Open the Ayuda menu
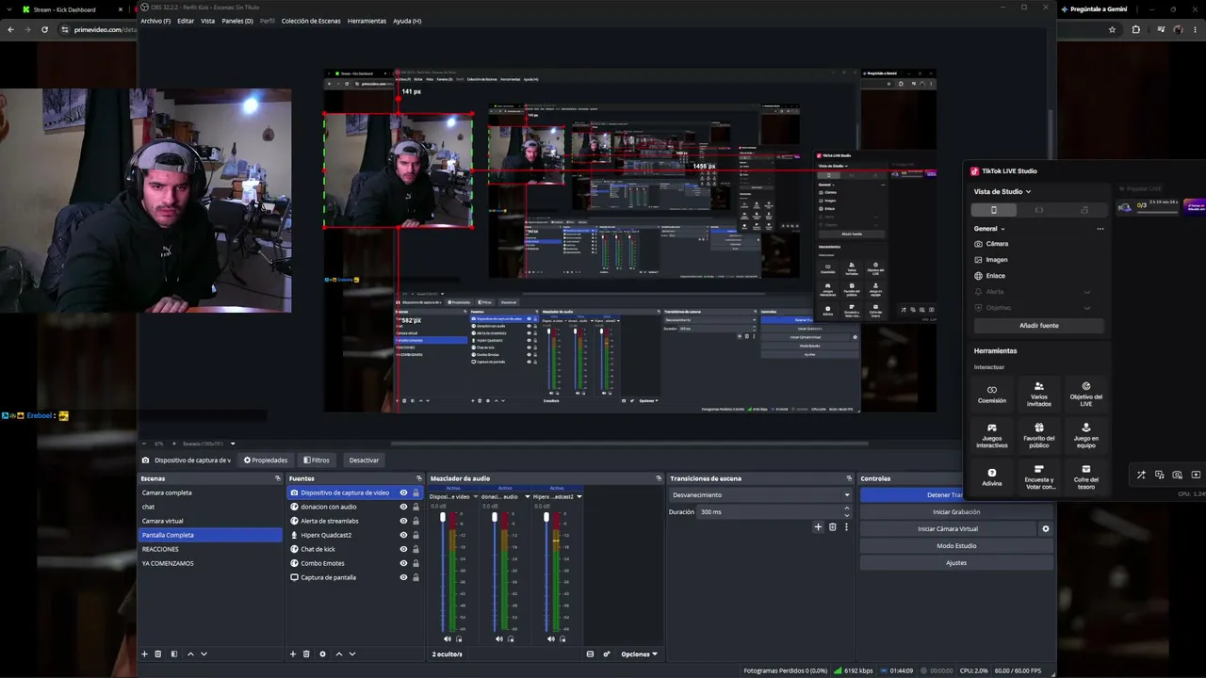 (407, 21)
